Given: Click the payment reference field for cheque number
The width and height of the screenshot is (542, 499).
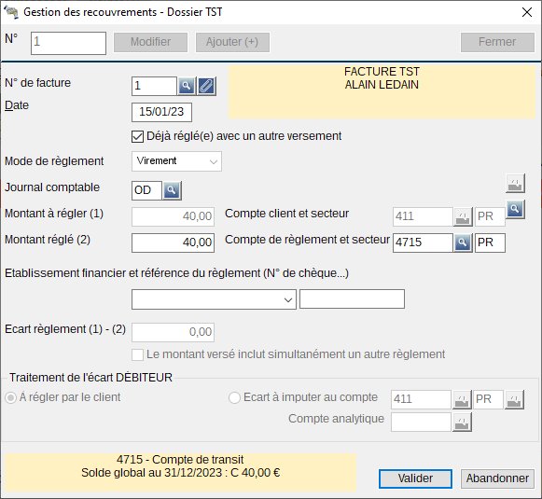Looking at the screenshot, I should 352,299.
